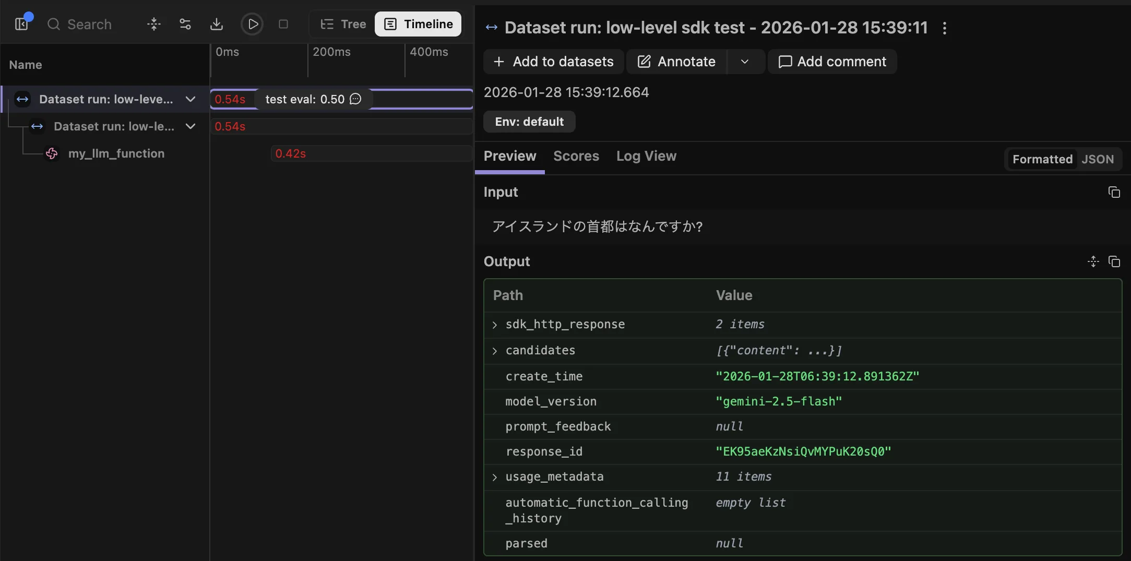Open the Preview tab
This screenshot has width=1131, height=561.
pos(510,156)
